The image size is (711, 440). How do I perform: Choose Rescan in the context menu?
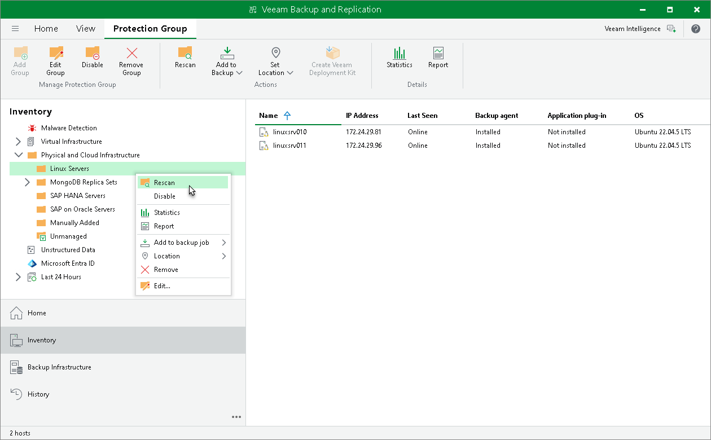point(183,183)
